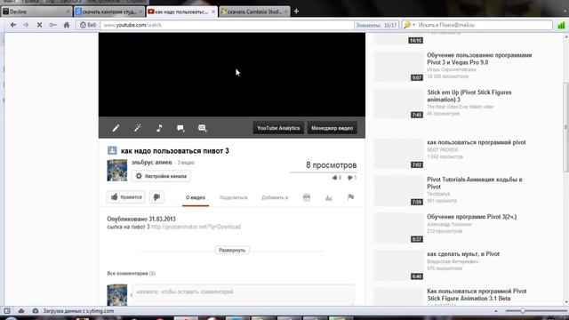Screen dimensions: 569x320
Task: Open the pencil edit info icon
Action: pos(116,128)
